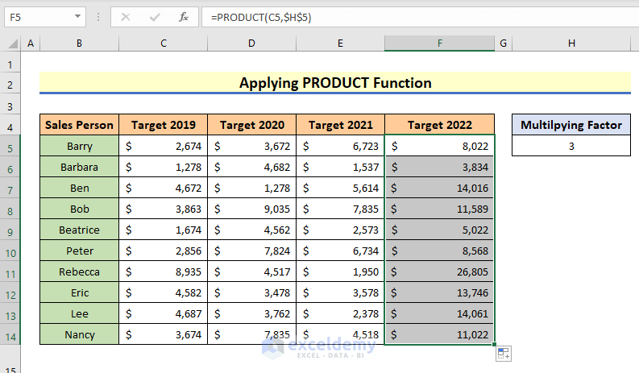Click the 'Peter' name cell
Screen dimensions: 639x373
[x=79, y=251]
